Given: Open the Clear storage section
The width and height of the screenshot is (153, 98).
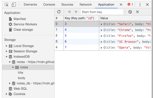Looking at the screenshot, I should (x=23, y=30).
